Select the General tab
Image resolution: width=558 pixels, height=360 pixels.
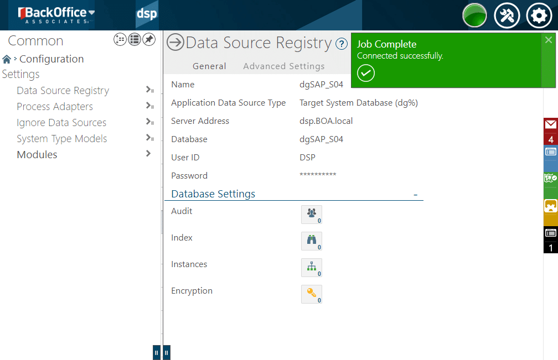209,66
